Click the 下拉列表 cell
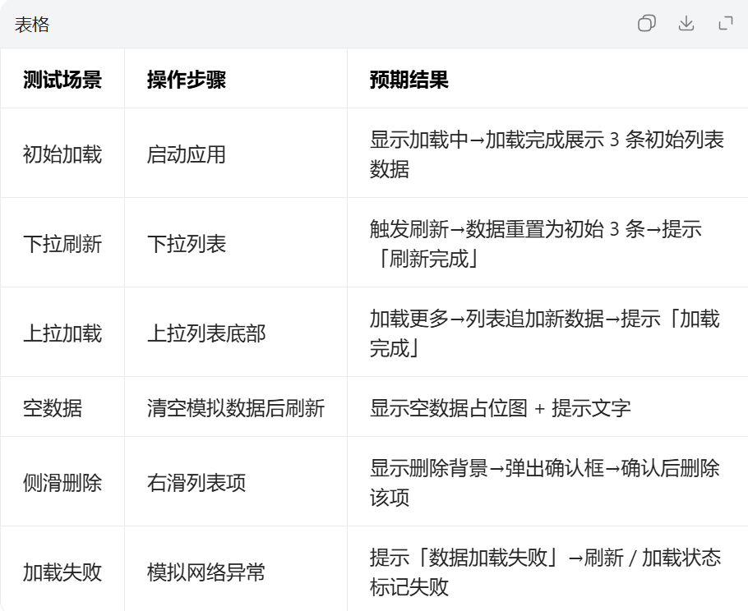The image size is (748, 611). [236, 243]
